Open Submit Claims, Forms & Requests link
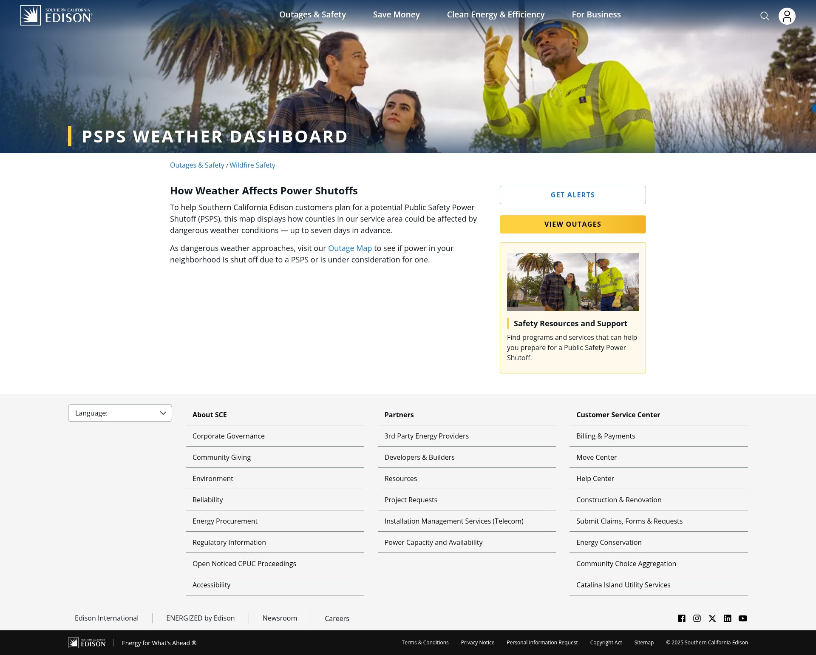The width and height of the screenshot is (816, 655). [x=629, y=521]
